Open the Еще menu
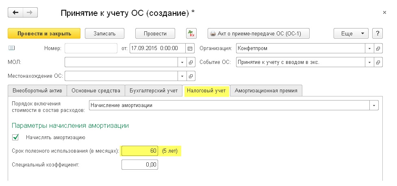Screen dimensions: 397x186 (351, 33)
